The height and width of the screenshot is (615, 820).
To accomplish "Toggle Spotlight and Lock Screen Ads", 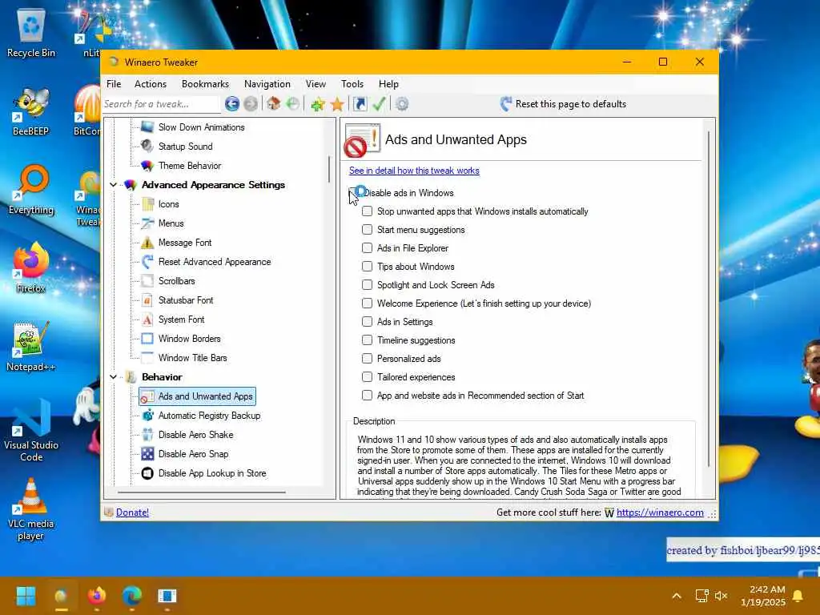I will (367, 285).
